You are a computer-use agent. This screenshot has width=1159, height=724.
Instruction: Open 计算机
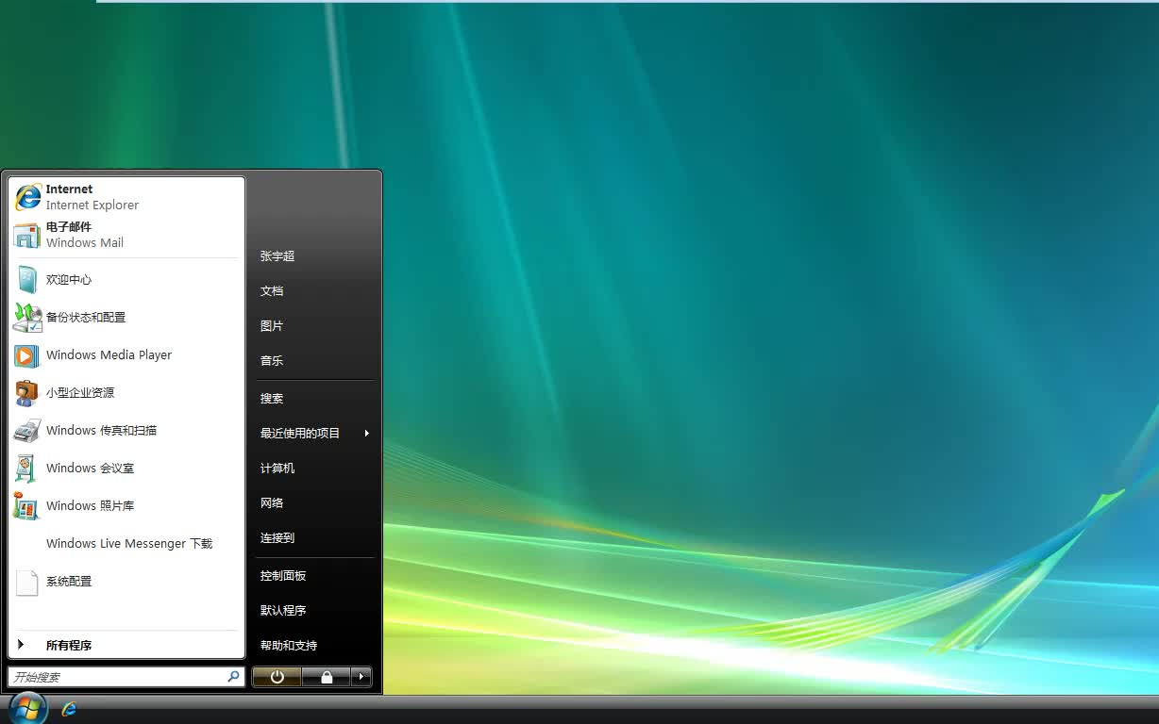pos(277,469)
